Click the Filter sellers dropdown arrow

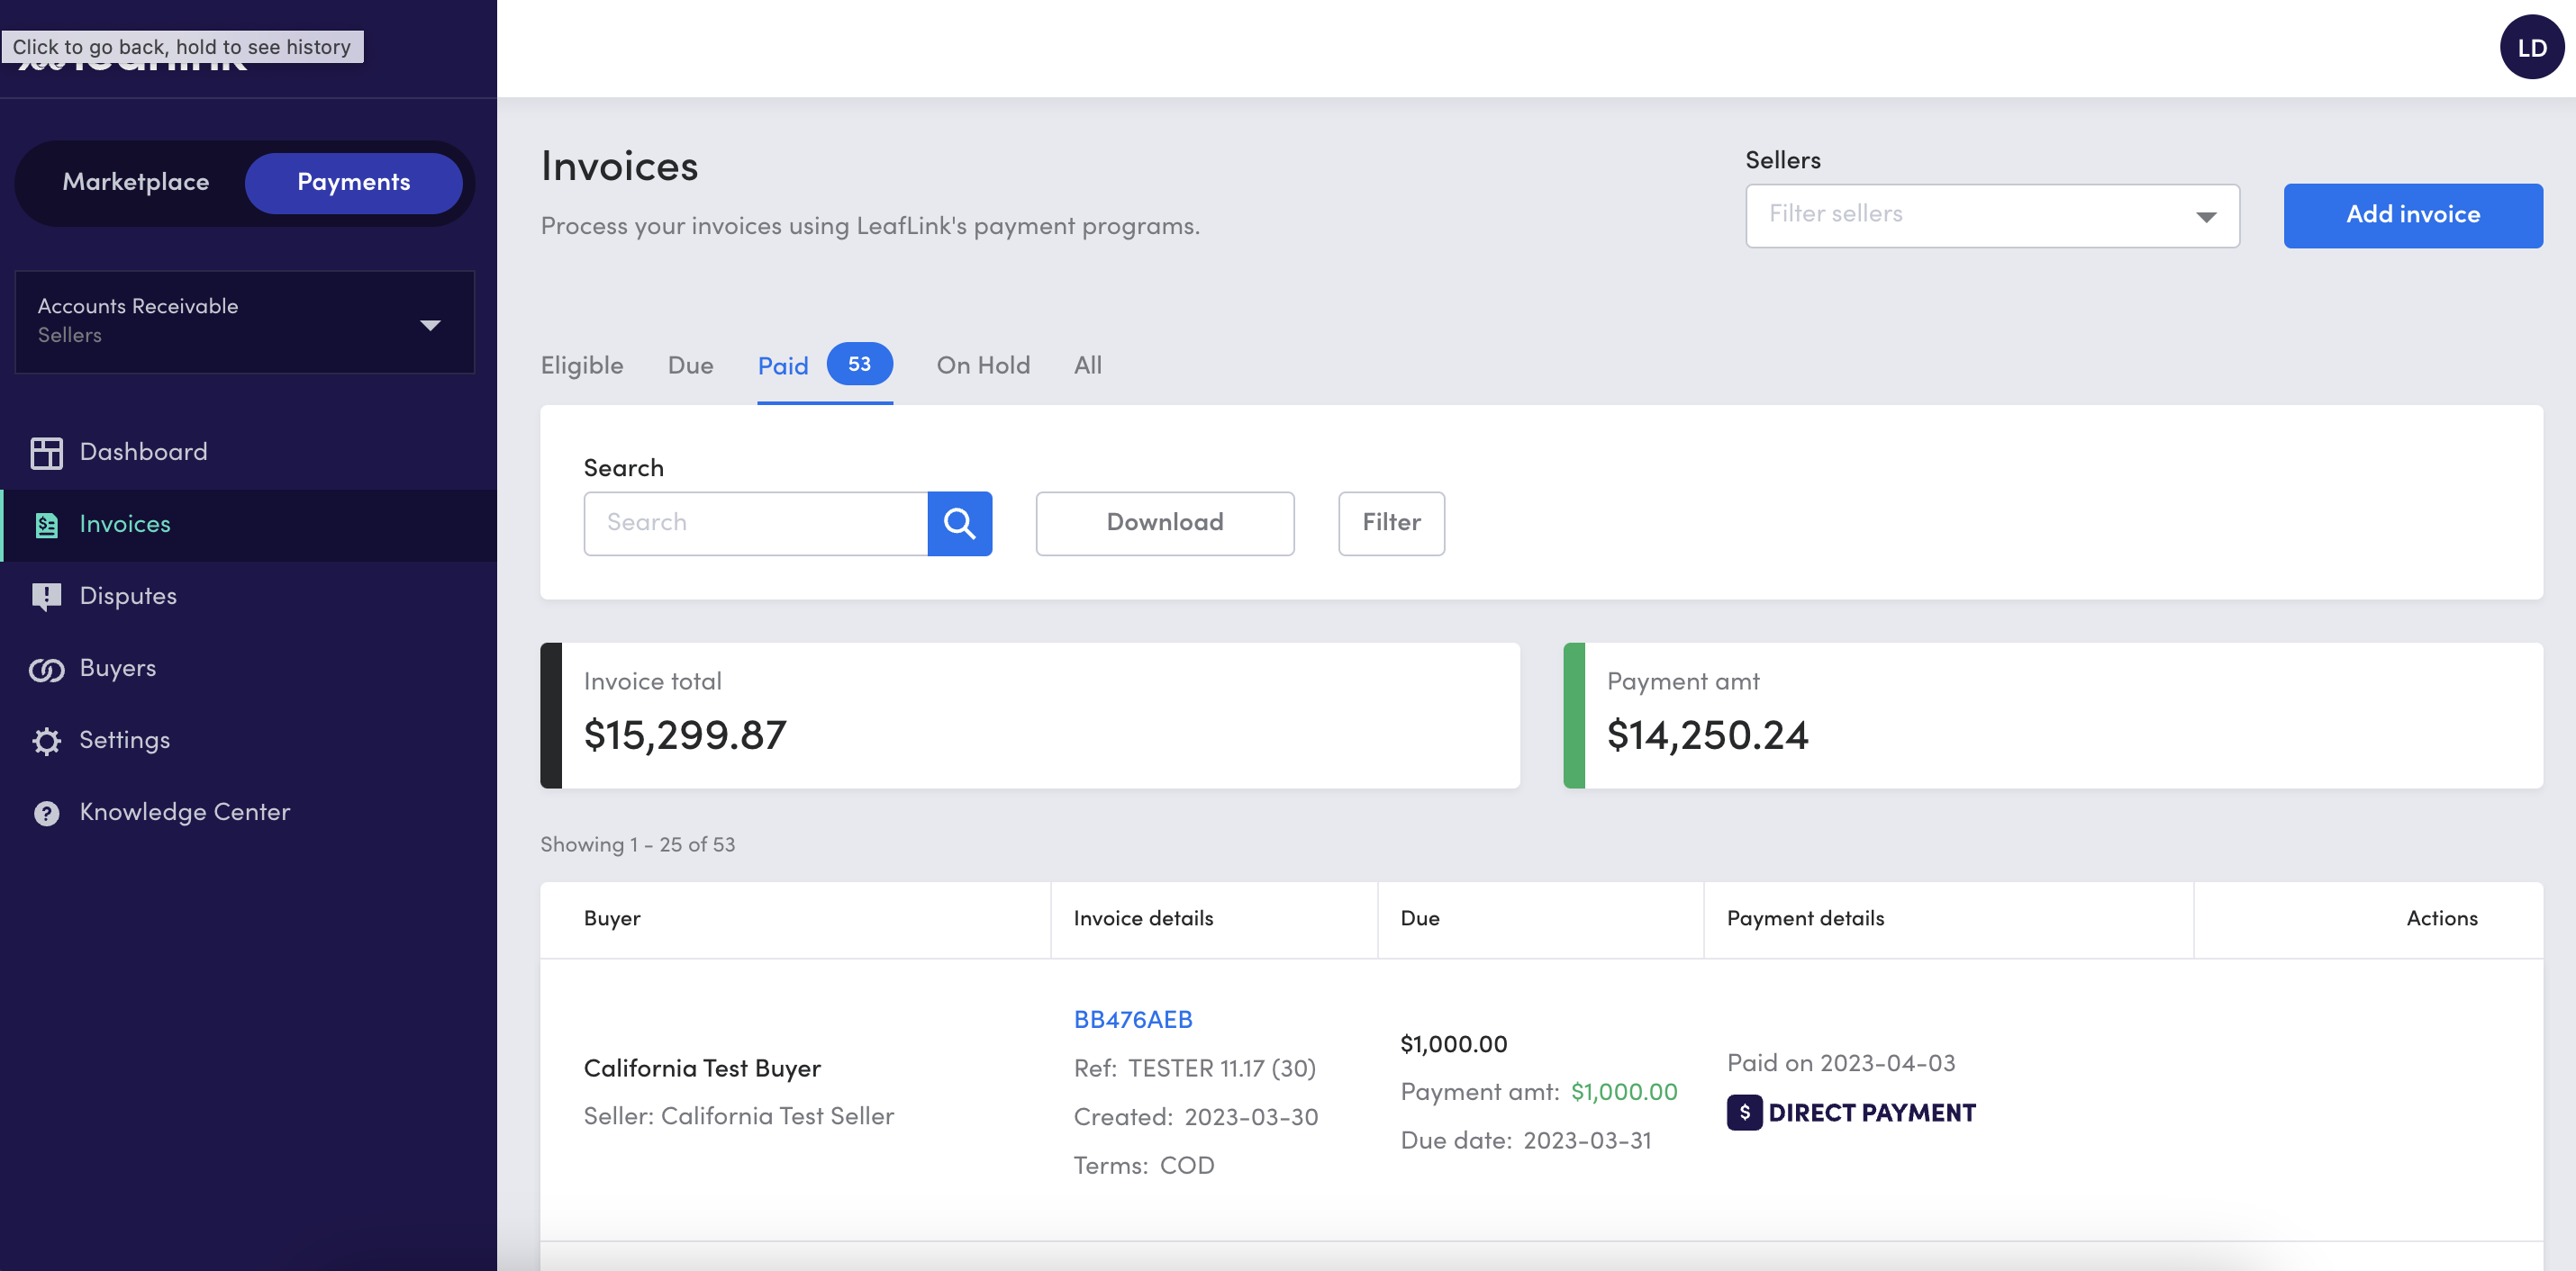tap(2206, 216)
